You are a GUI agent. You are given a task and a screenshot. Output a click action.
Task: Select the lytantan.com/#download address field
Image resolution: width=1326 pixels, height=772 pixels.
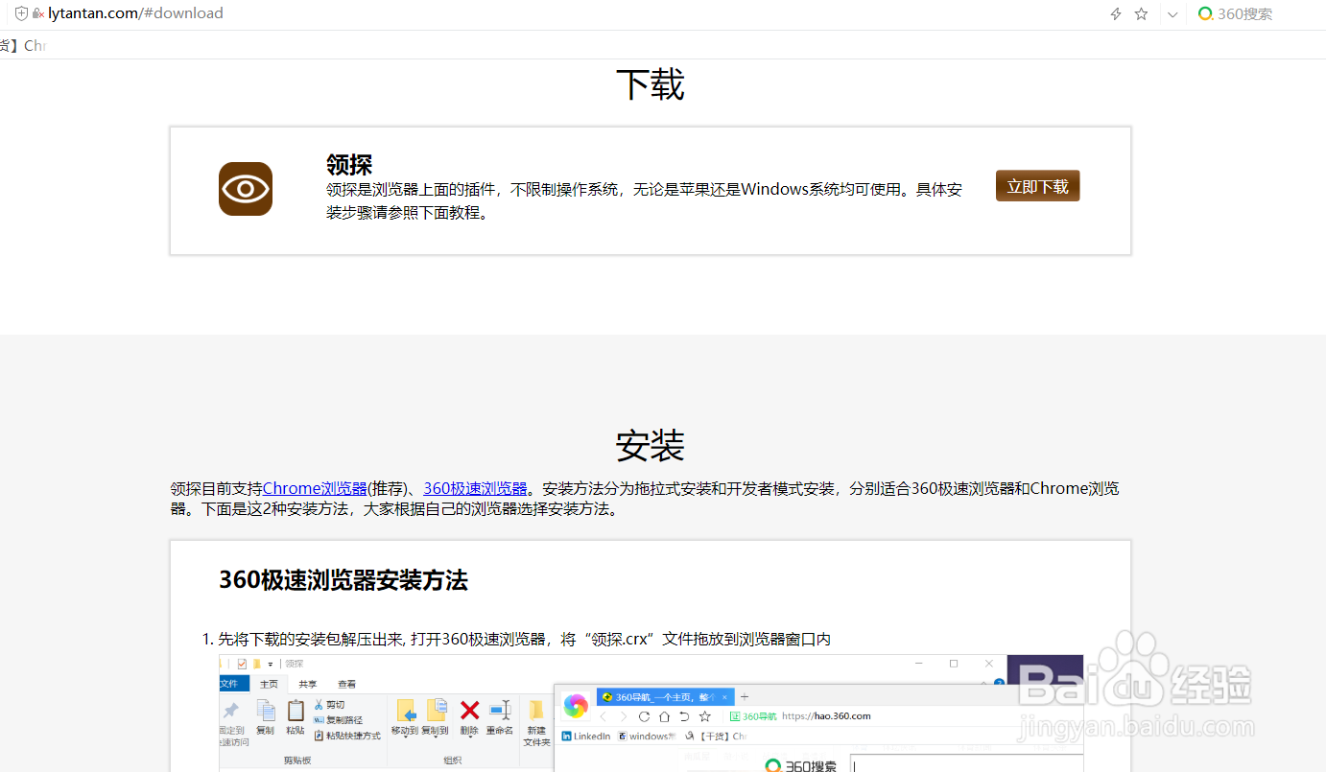tap(135, 13)
